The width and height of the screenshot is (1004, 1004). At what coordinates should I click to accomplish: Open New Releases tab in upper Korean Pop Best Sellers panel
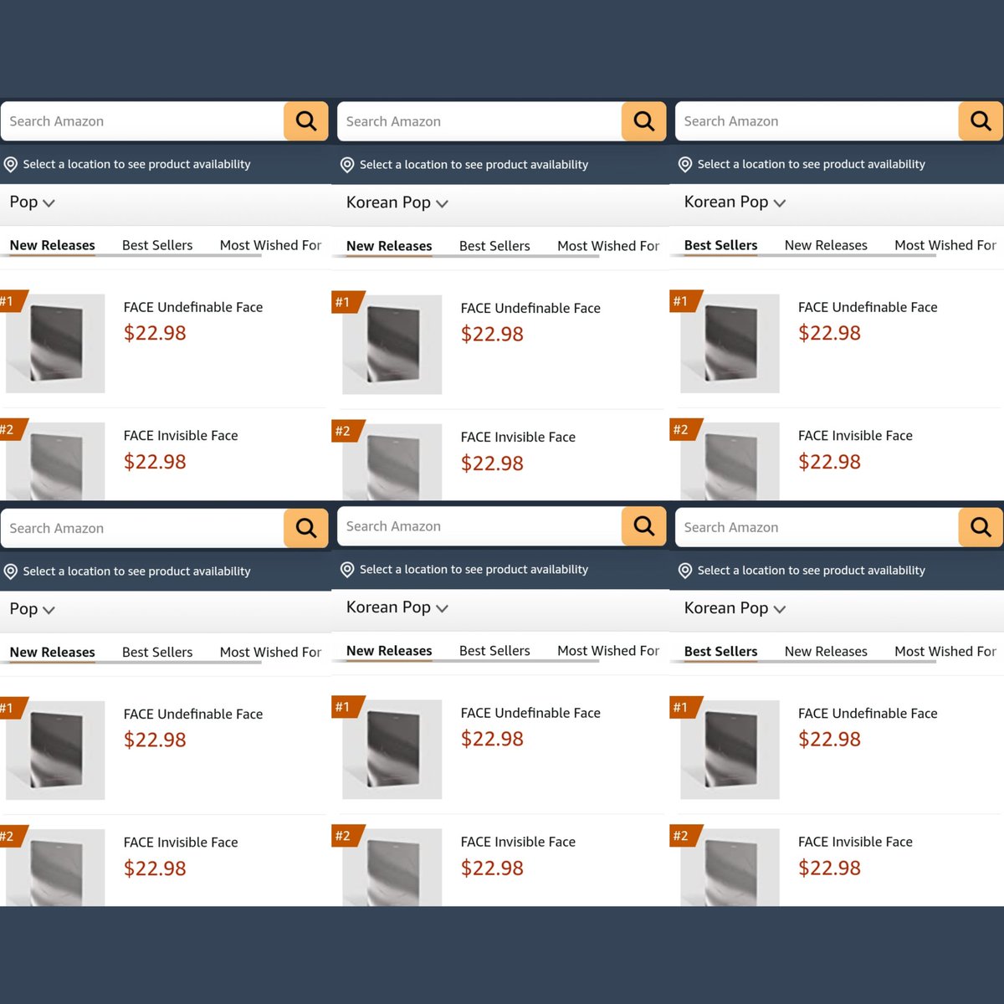[x=826, y=245]
